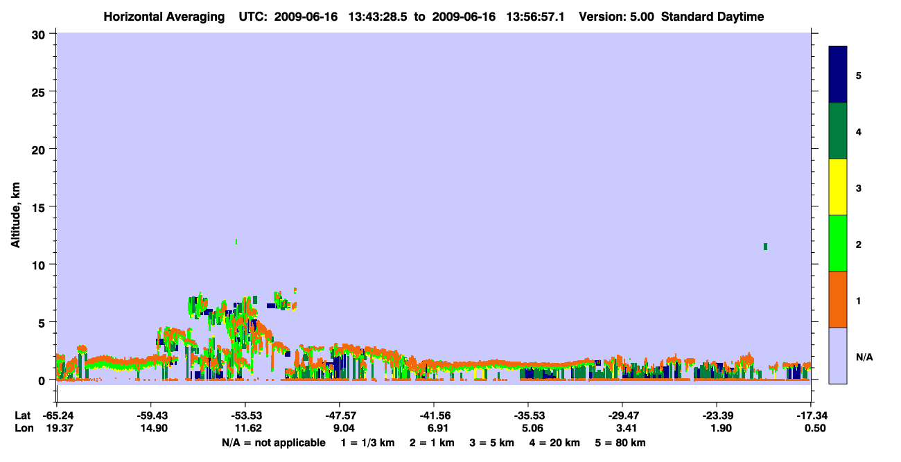Click the orange colorbar segment labeled 1
Image resolution: width=901 pixels, height=462 pixels.
point(838,299)
